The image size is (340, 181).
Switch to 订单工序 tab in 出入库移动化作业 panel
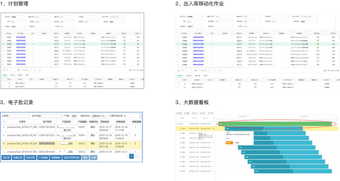(179, 76)
